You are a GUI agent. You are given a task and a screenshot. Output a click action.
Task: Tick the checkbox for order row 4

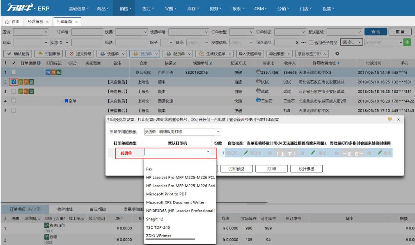(14, 101)
